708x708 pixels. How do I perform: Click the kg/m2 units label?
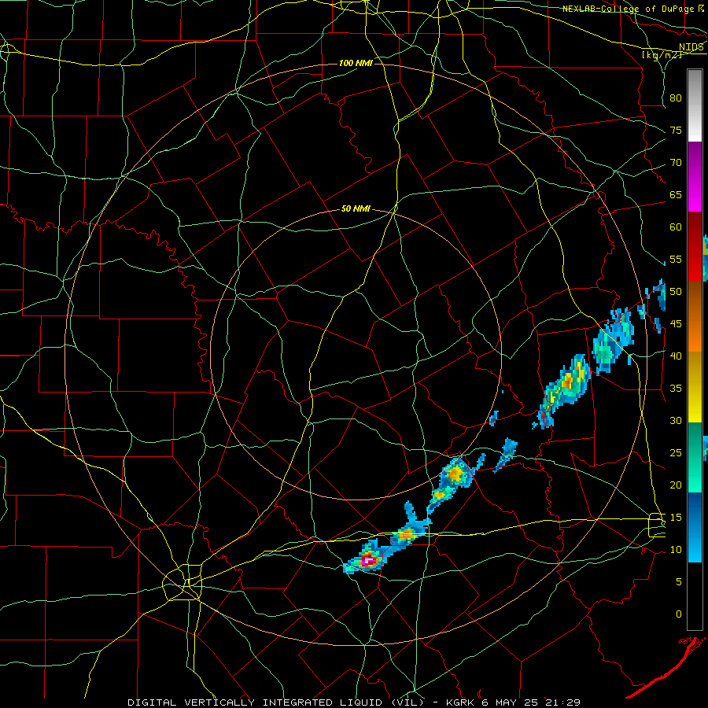pos(662,55)
